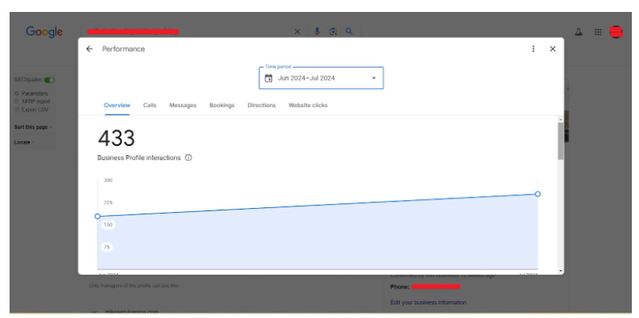Toggle the SEOquake switch
The height and width of the screenshot is (318, 639).
[x=49, y=80]
